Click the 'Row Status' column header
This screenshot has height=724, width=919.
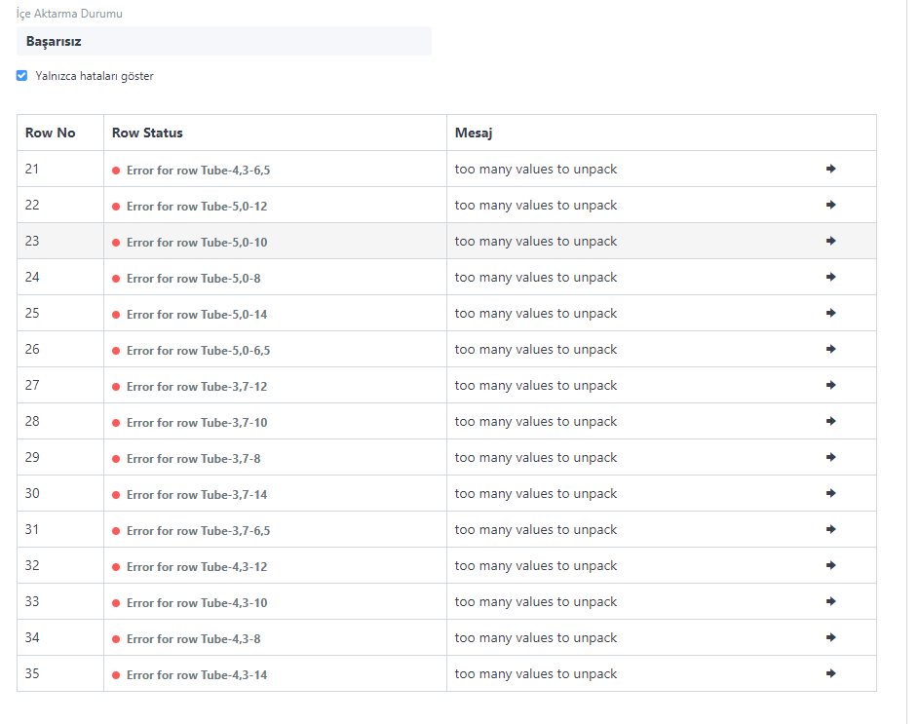click(x=146, y=133)
